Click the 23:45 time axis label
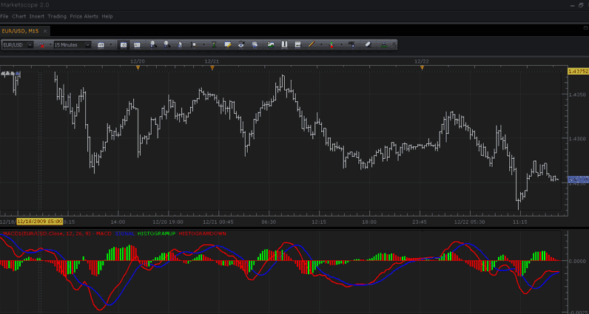The image size is (589, 314). pyautogui.click(x=420, y=222)
